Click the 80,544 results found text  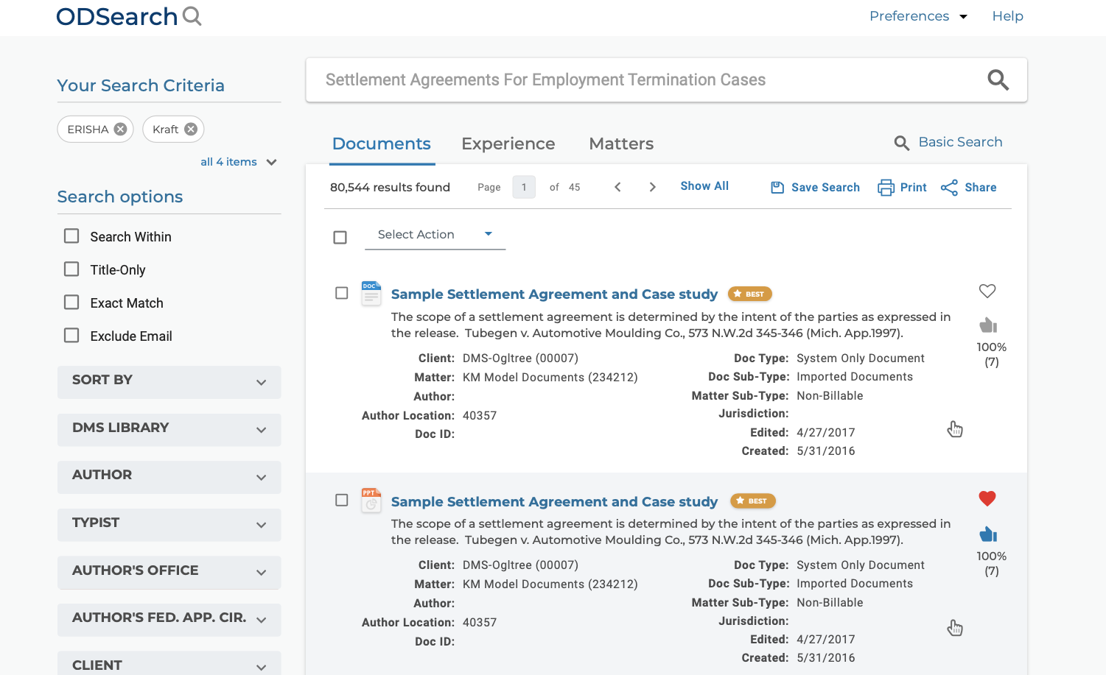pyautogui.click(x=390, y=187)
